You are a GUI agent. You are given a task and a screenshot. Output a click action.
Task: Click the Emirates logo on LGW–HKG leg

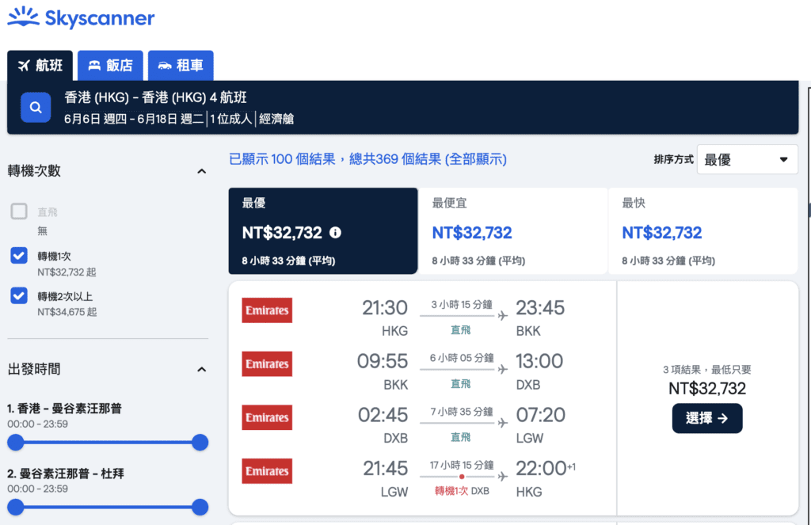pyautogui.click(x=267, y=471)
